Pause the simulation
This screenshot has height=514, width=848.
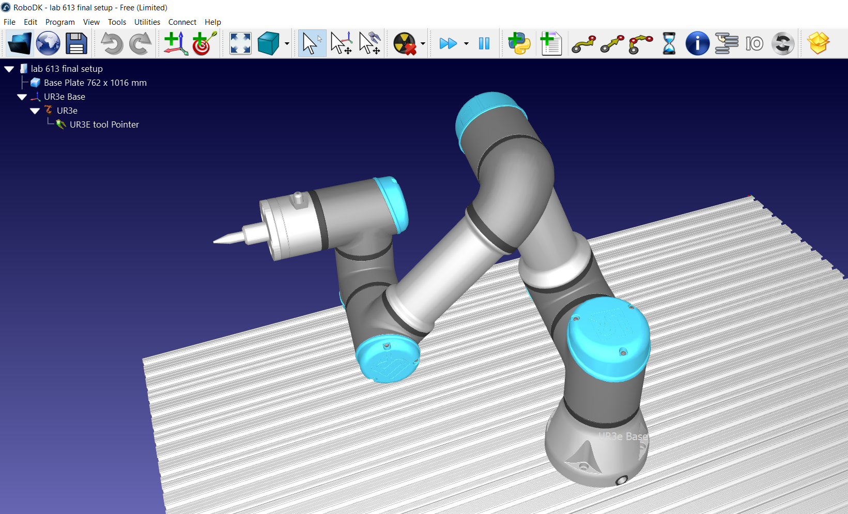(x=484, y=43)
